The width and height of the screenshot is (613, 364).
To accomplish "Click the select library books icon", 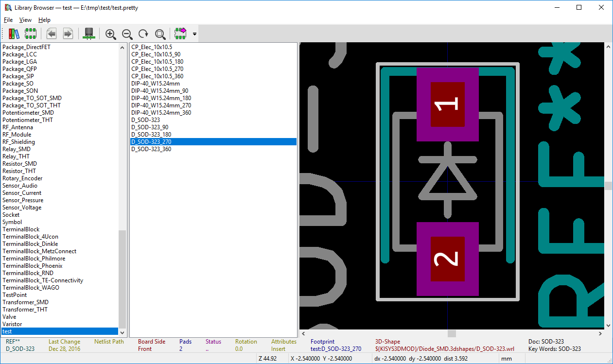I will coord(14,34).
